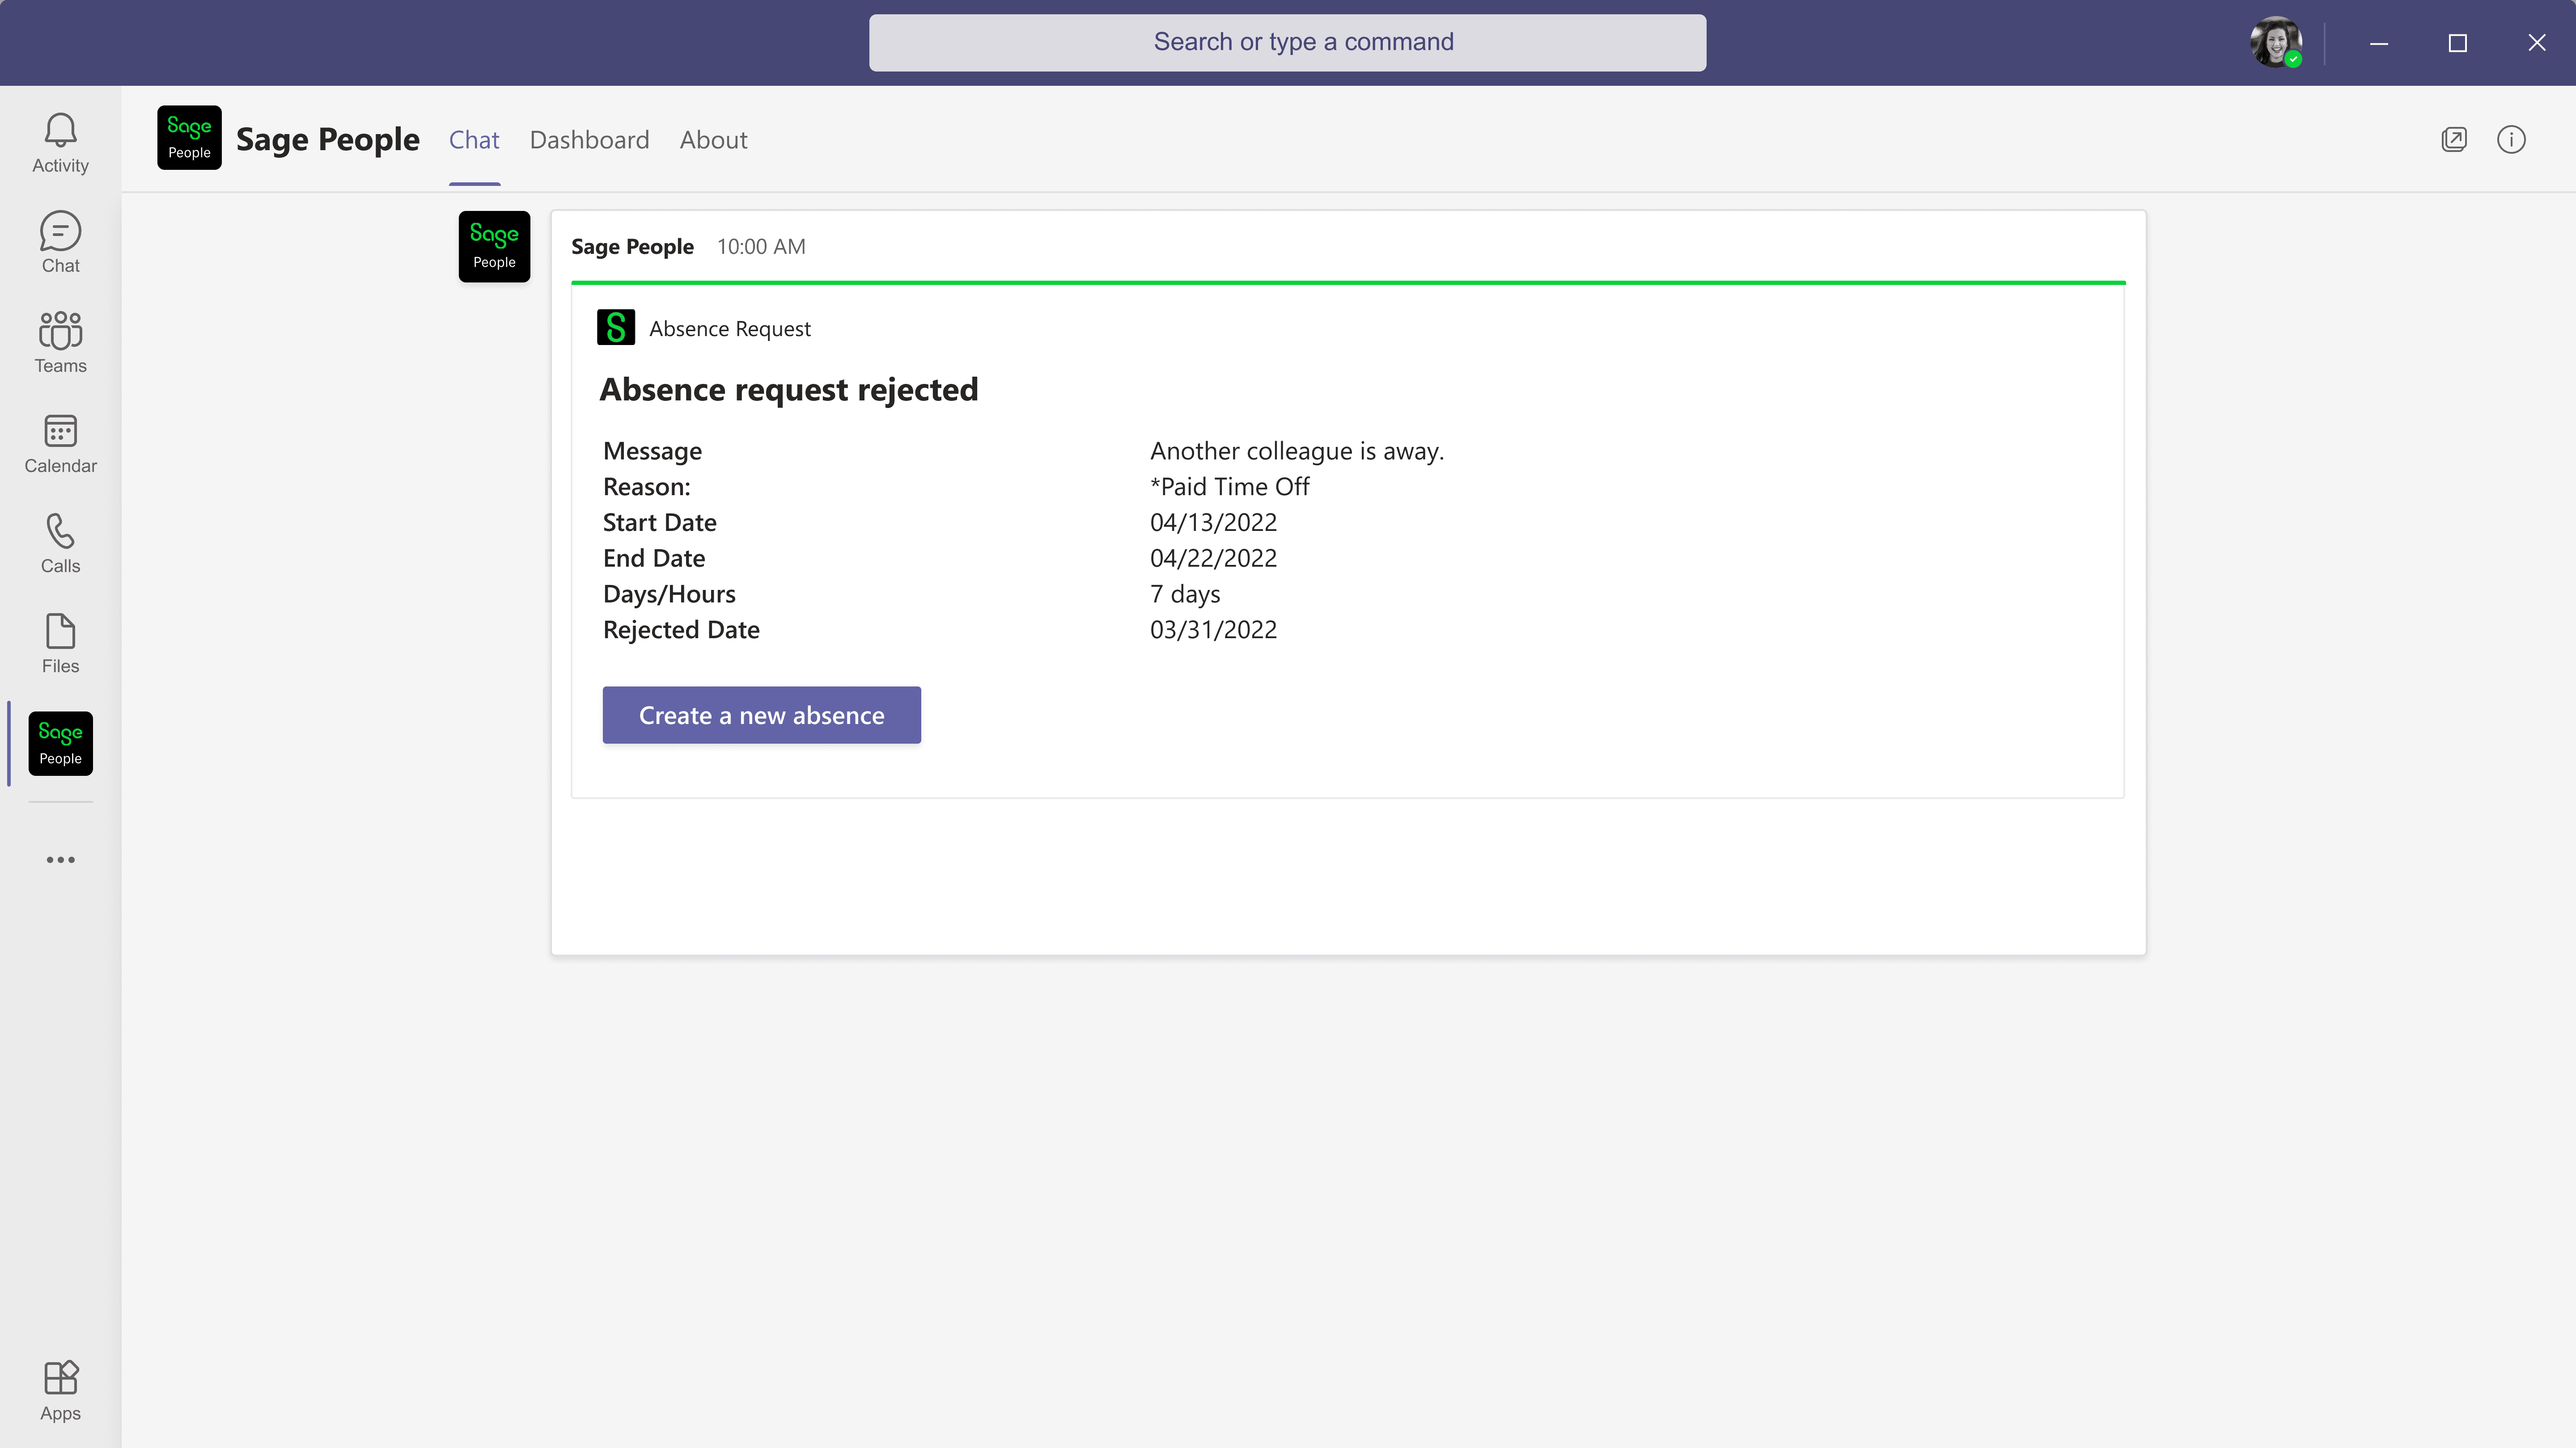Click the pop-out app icon
This screenshot has width=2576, height=1448.
[x=2454, y=140]
